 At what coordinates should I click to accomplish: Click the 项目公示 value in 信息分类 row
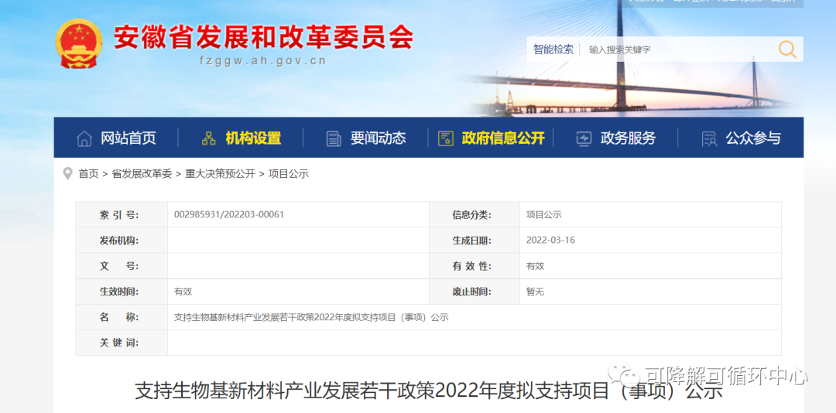pos(544,215)
